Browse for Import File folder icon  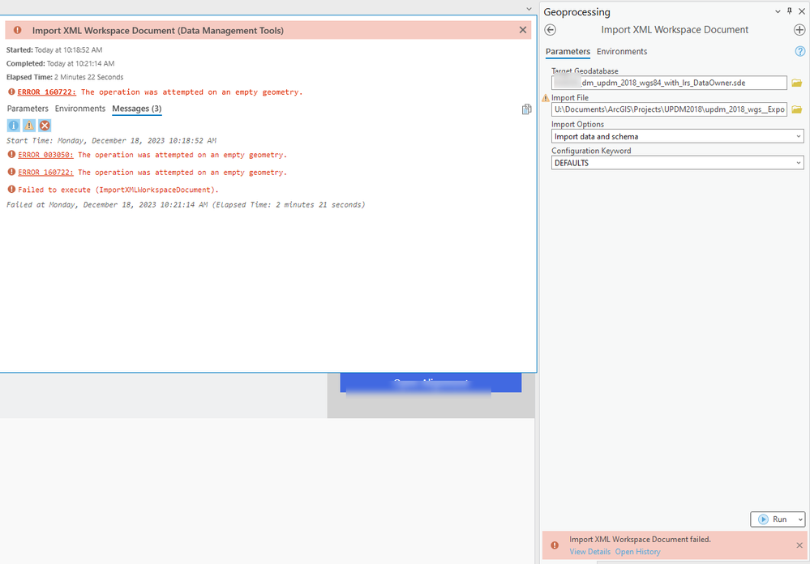tap(796, 109)
